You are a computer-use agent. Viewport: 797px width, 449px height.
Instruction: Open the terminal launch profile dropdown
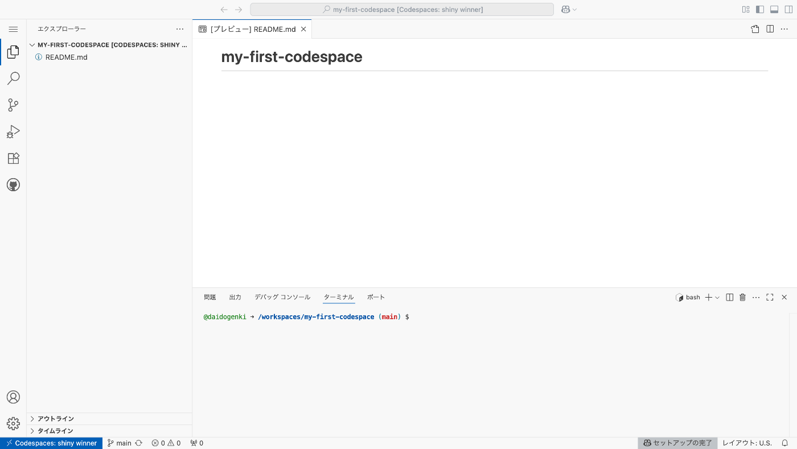tap(717, 297)
